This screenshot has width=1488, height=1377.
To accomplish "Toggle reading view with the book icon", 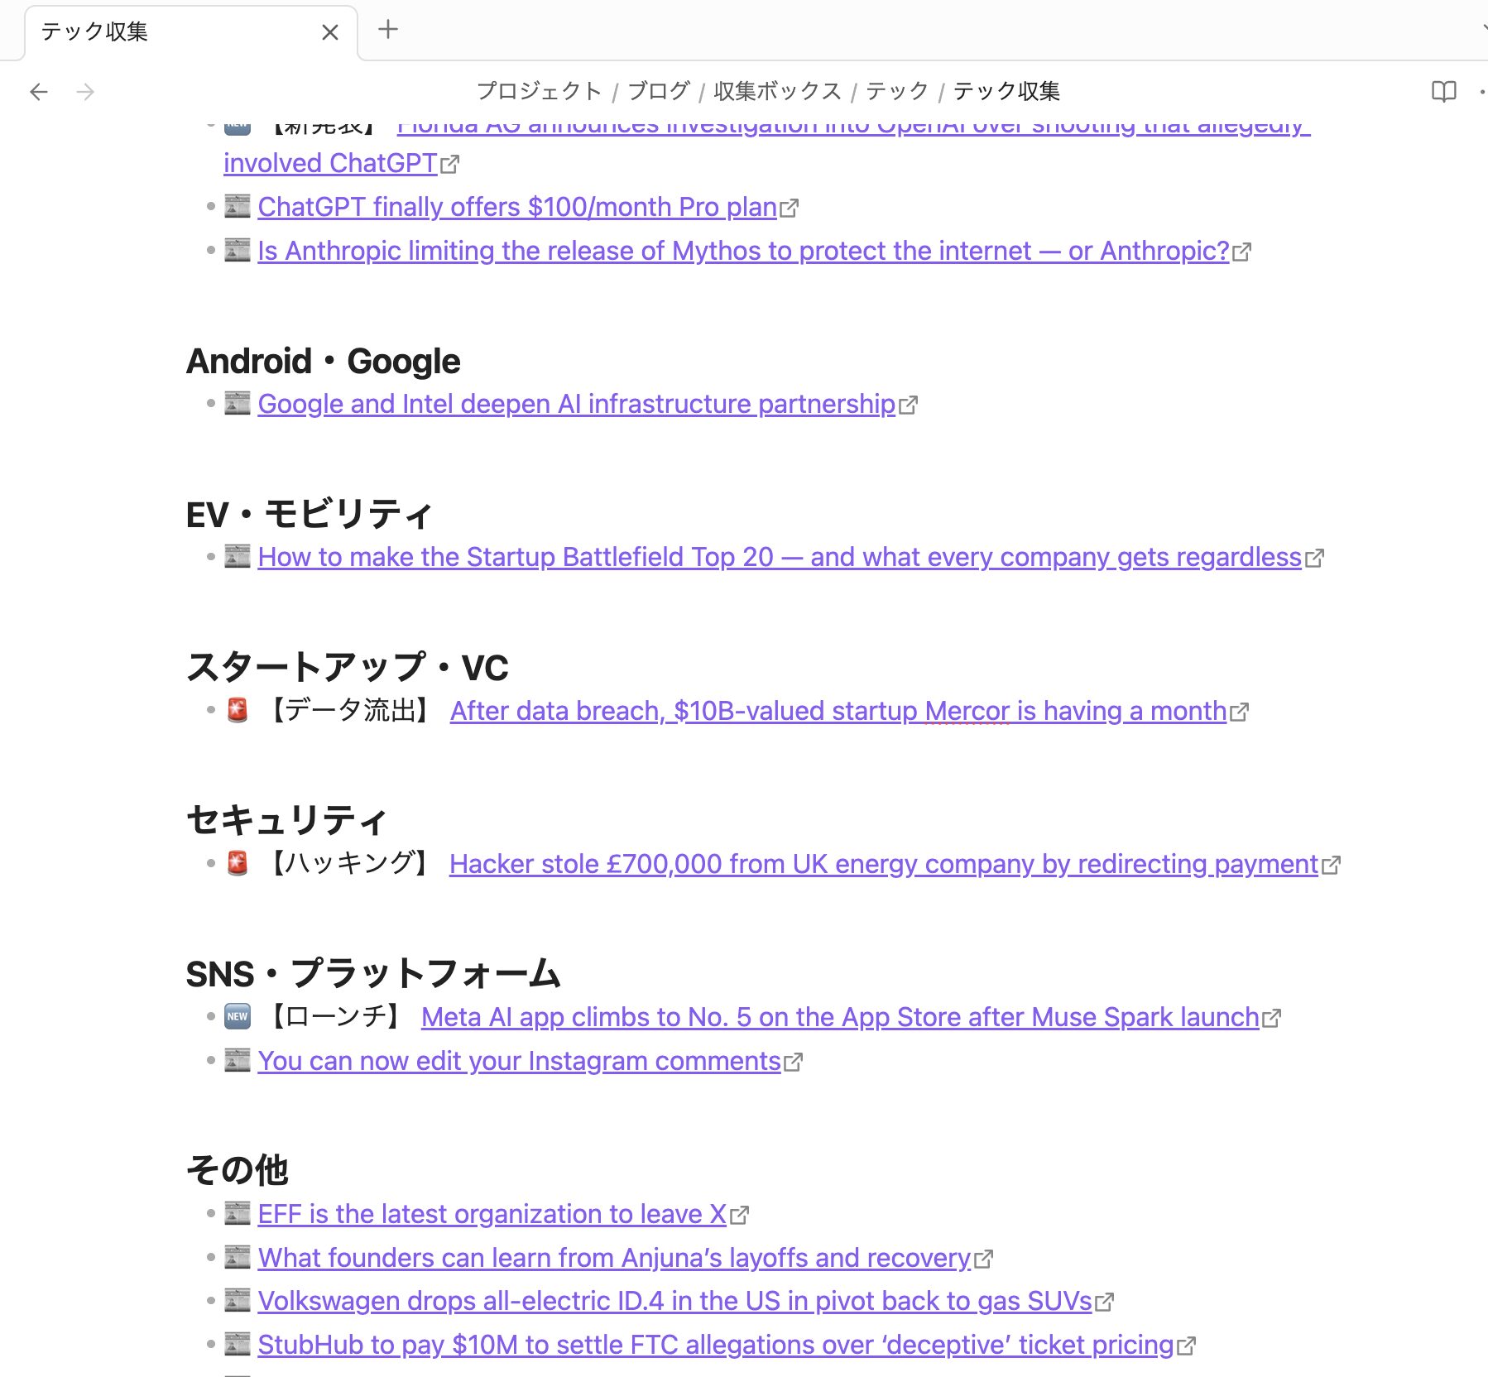I will click(1443, 91).
